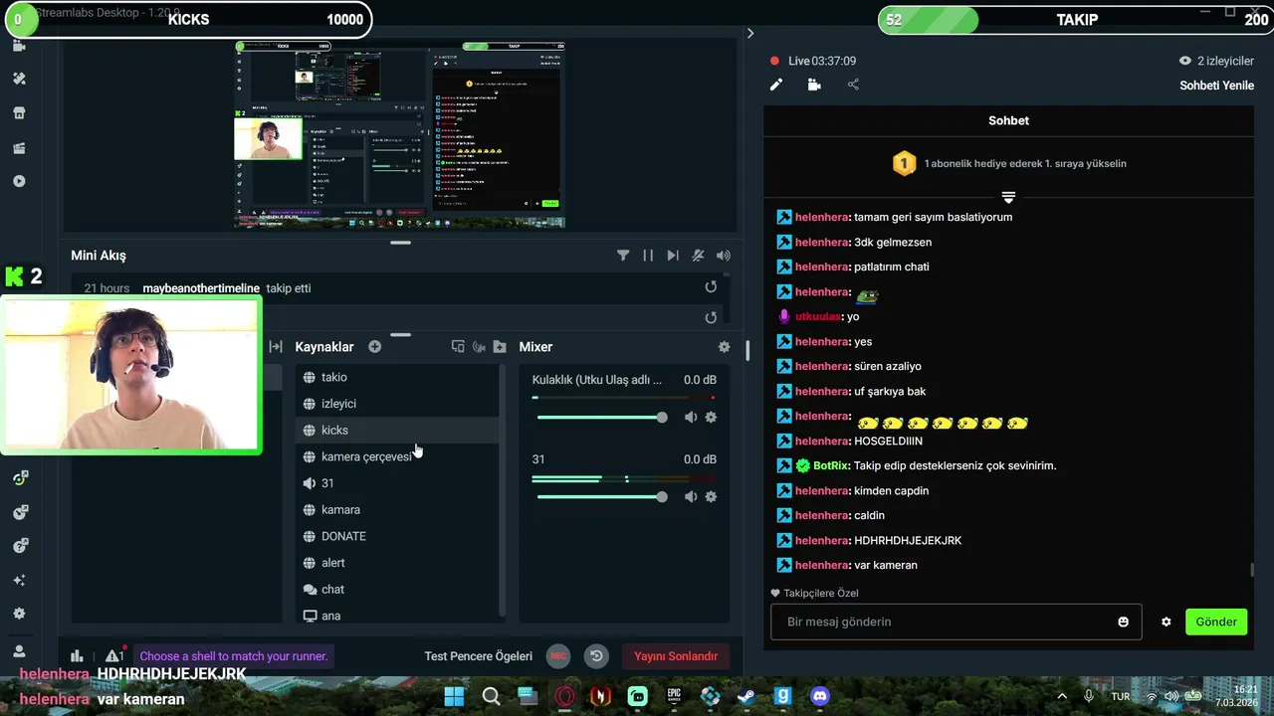
Task: Open Steam from the taskbar
Action: tap(746, 696)
